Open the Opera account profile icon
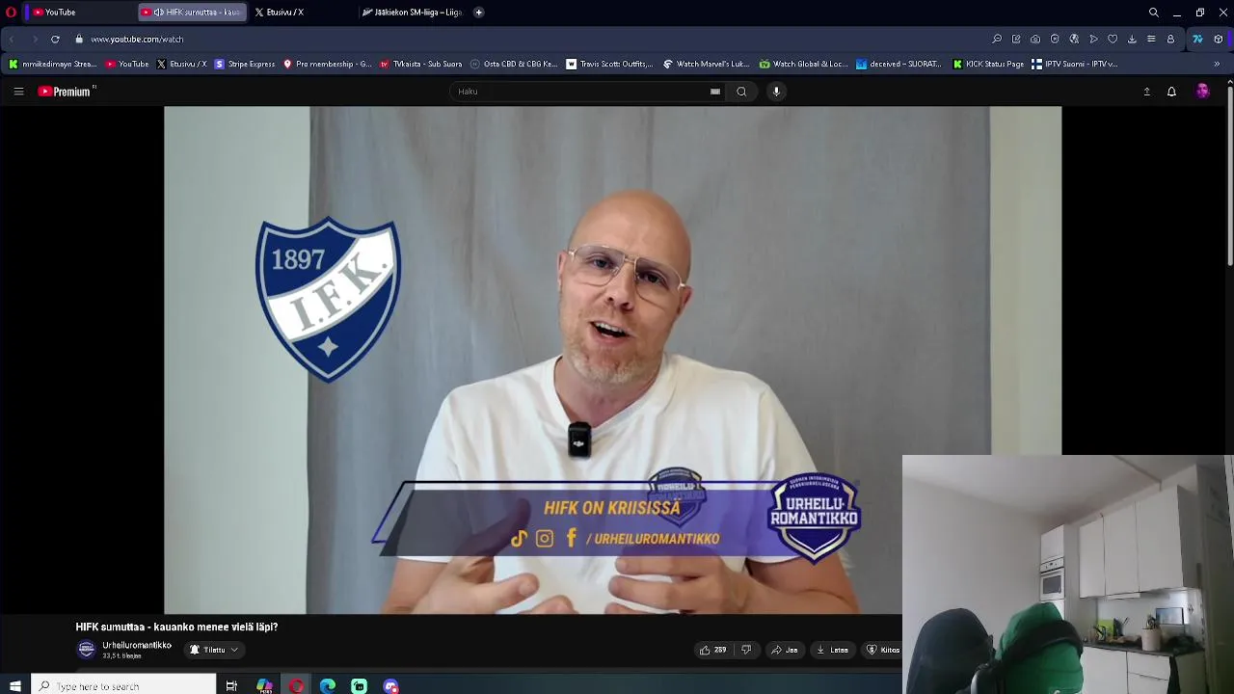 point(1170,40)
